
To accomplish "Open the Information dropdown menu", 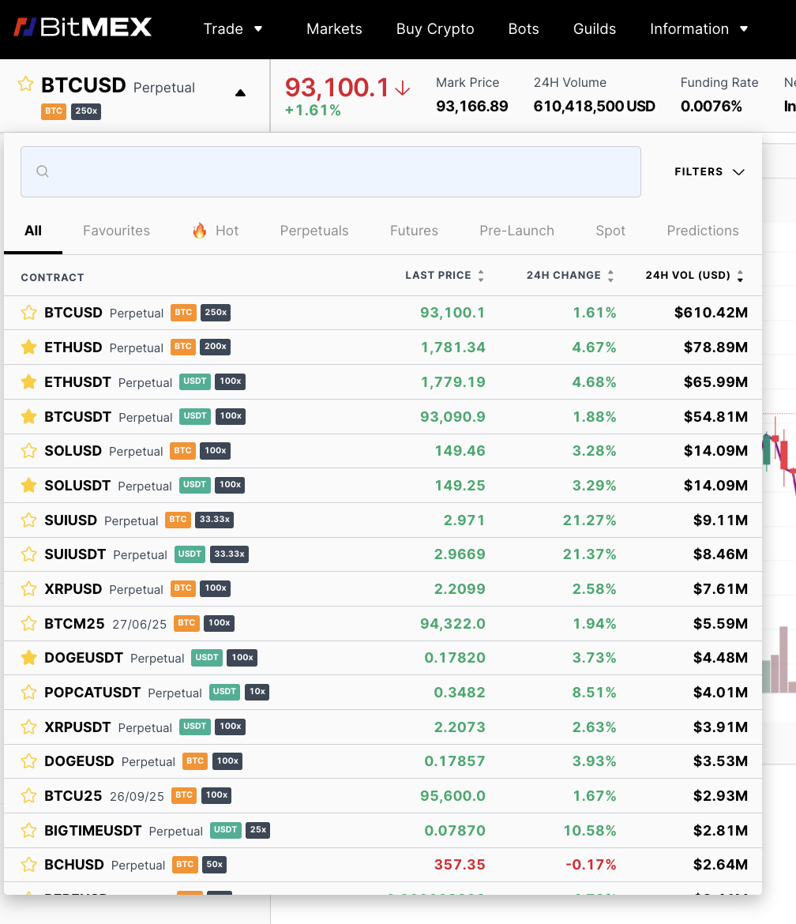I will (x=699, y=29).
